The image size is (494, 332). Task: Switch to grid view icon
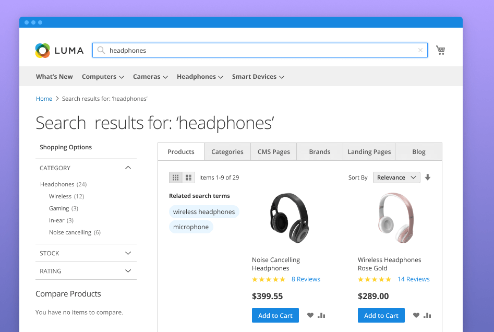click(x=175, y=177)
